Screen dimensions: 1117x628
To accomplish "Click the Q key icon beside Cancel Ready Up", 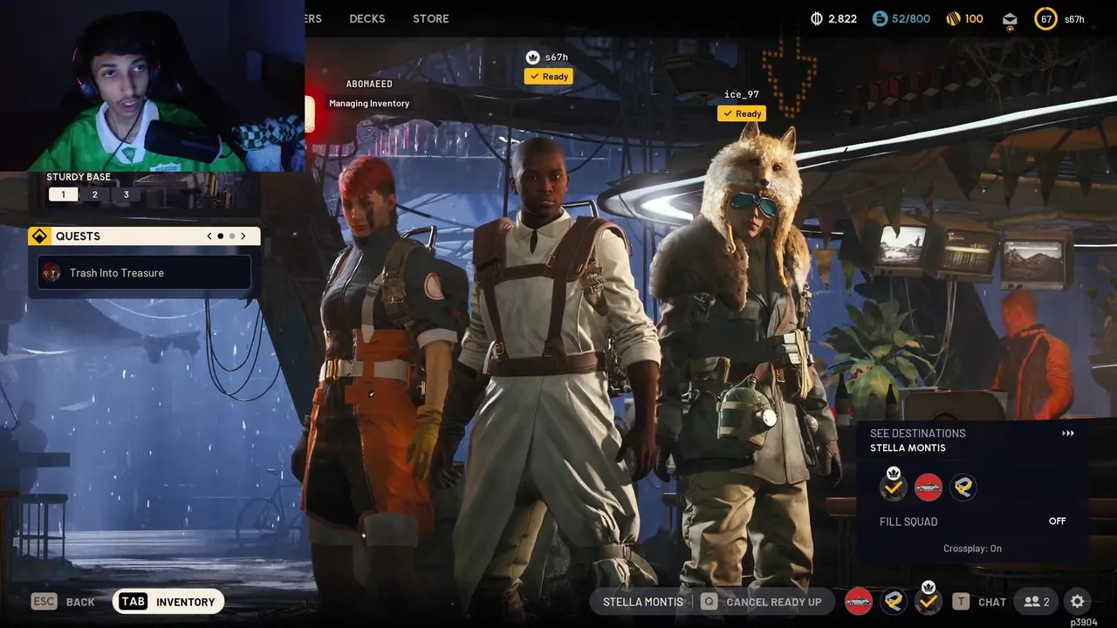I will click(x=709, y=602).
